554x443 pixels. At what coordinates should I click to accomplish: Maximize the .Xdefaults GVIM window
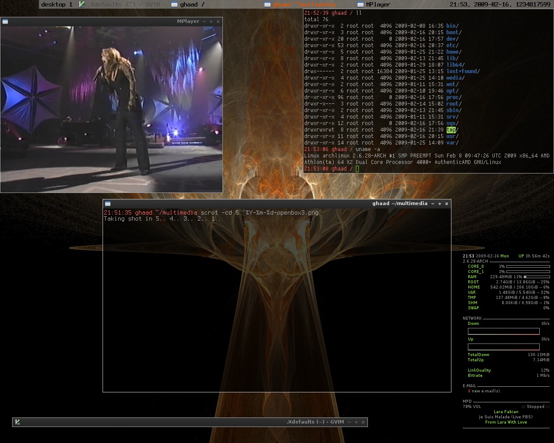[x=356, y=422]
